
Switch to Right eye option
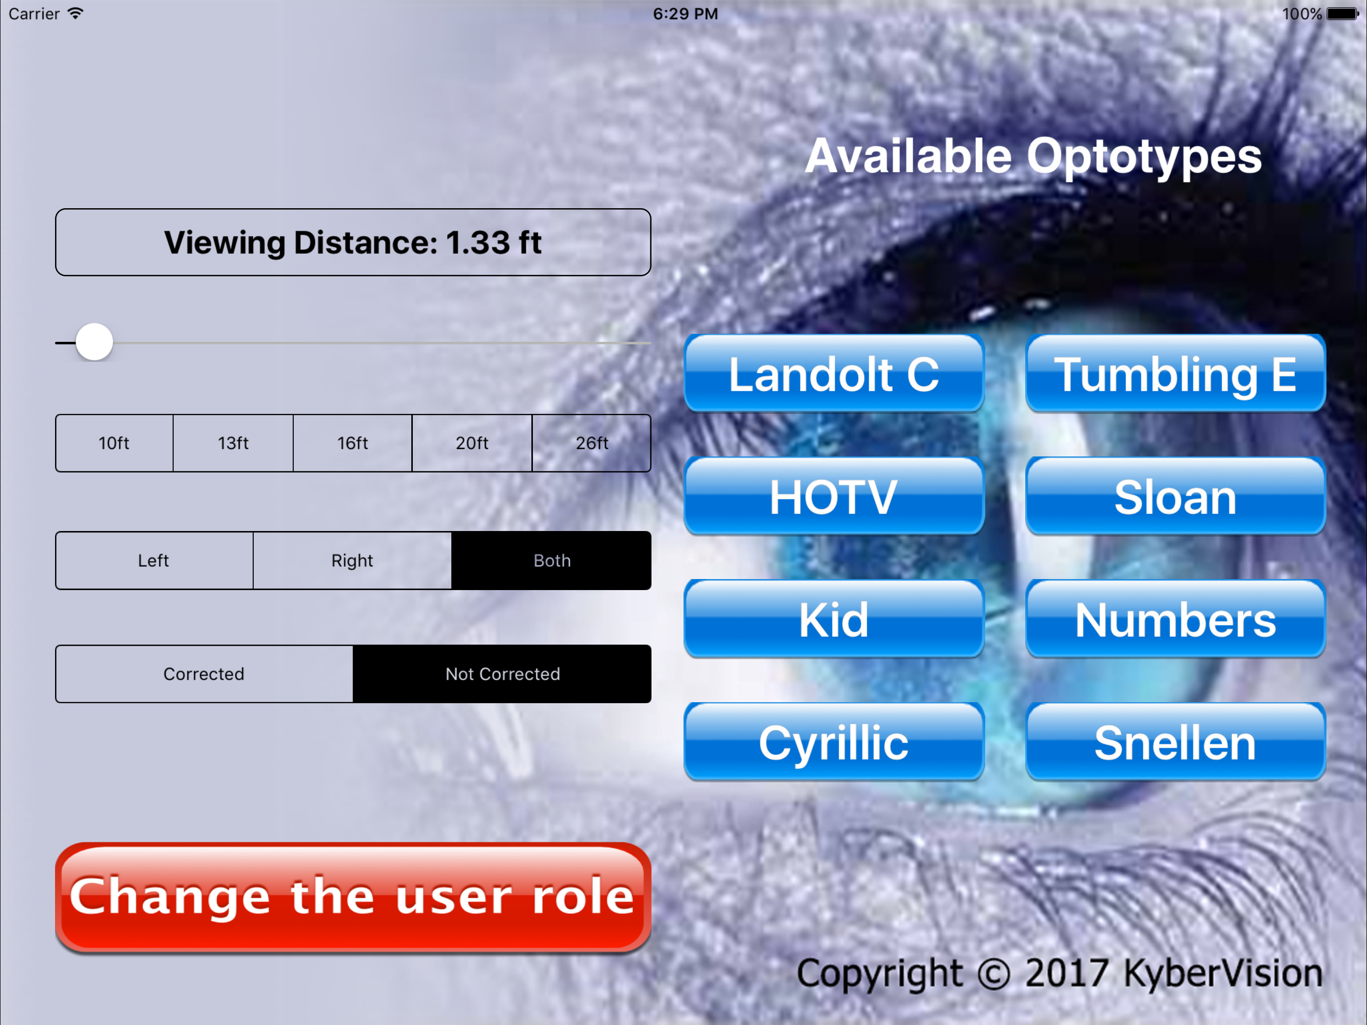[352, 561]
